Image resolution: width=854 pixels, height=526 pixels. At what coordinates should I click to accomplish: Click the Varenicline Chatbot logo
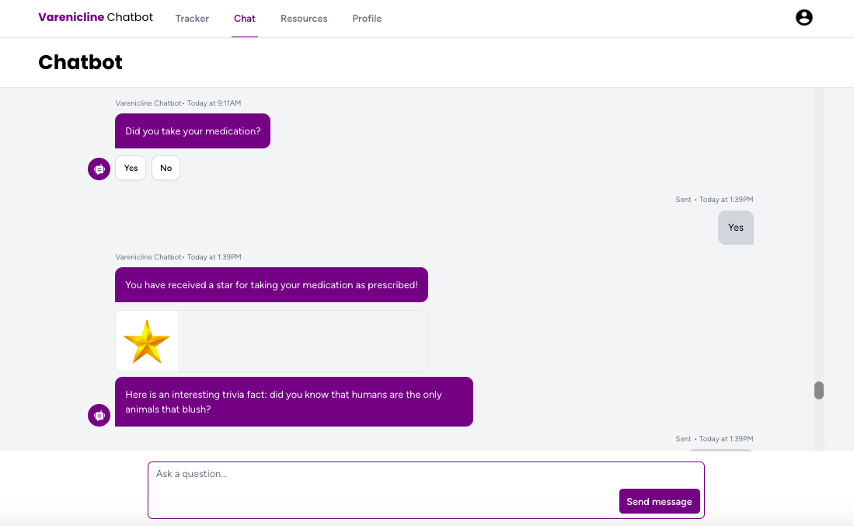pos(96,17)
